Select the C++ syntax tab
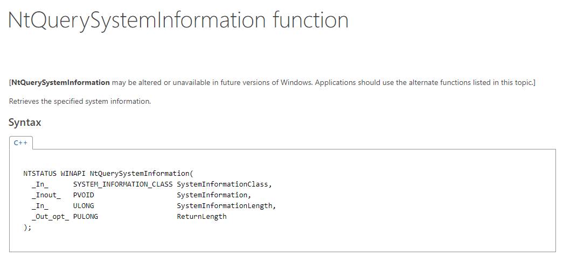Image resolution: width=570 pixels, height=257 pixels. coord(21,142)
